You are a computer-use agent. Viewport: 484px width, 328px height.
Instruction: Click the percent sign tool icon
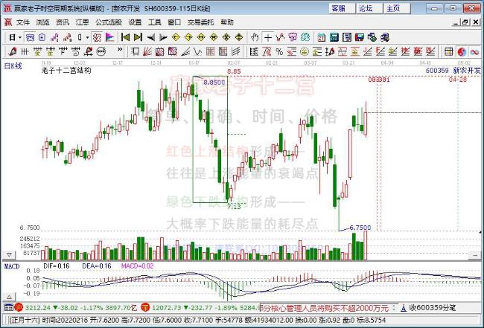[279, 51]
